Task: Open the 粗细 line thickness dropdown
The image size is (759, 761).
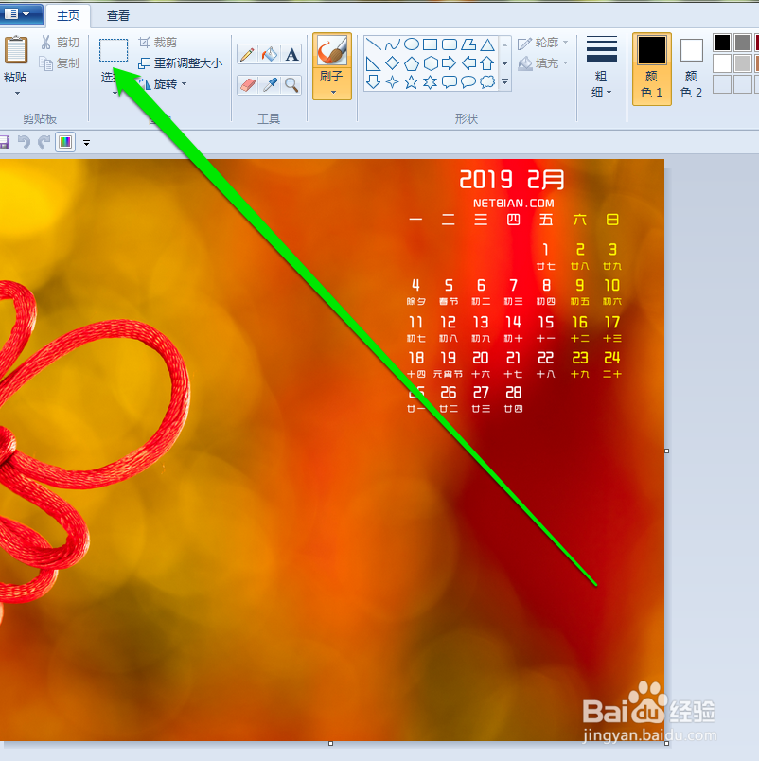Action: [x=601, y=67]
